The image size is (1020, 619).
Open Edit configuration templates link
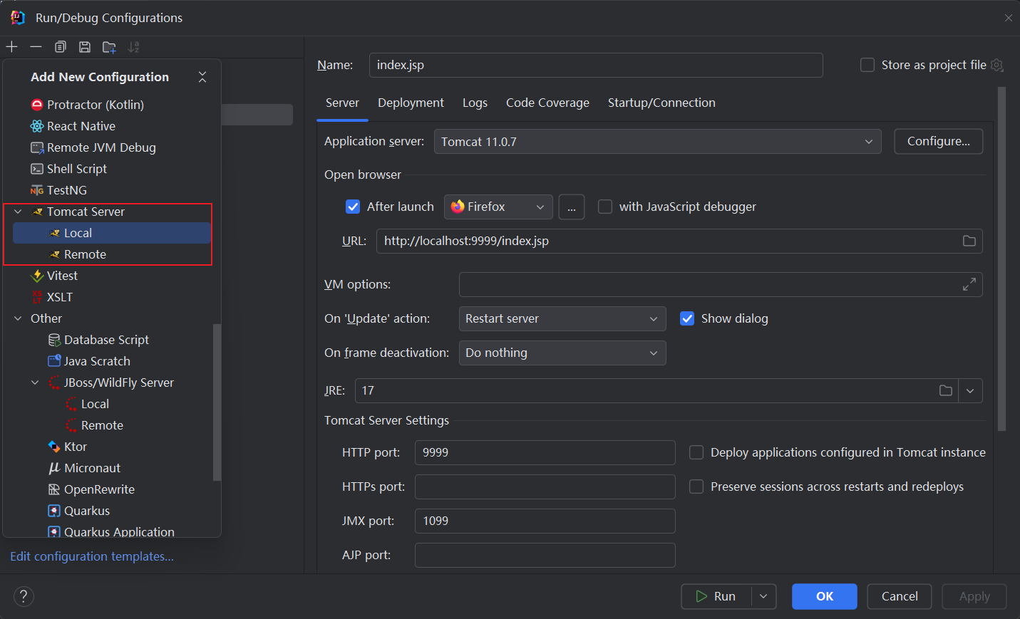(x=92, y=556)
